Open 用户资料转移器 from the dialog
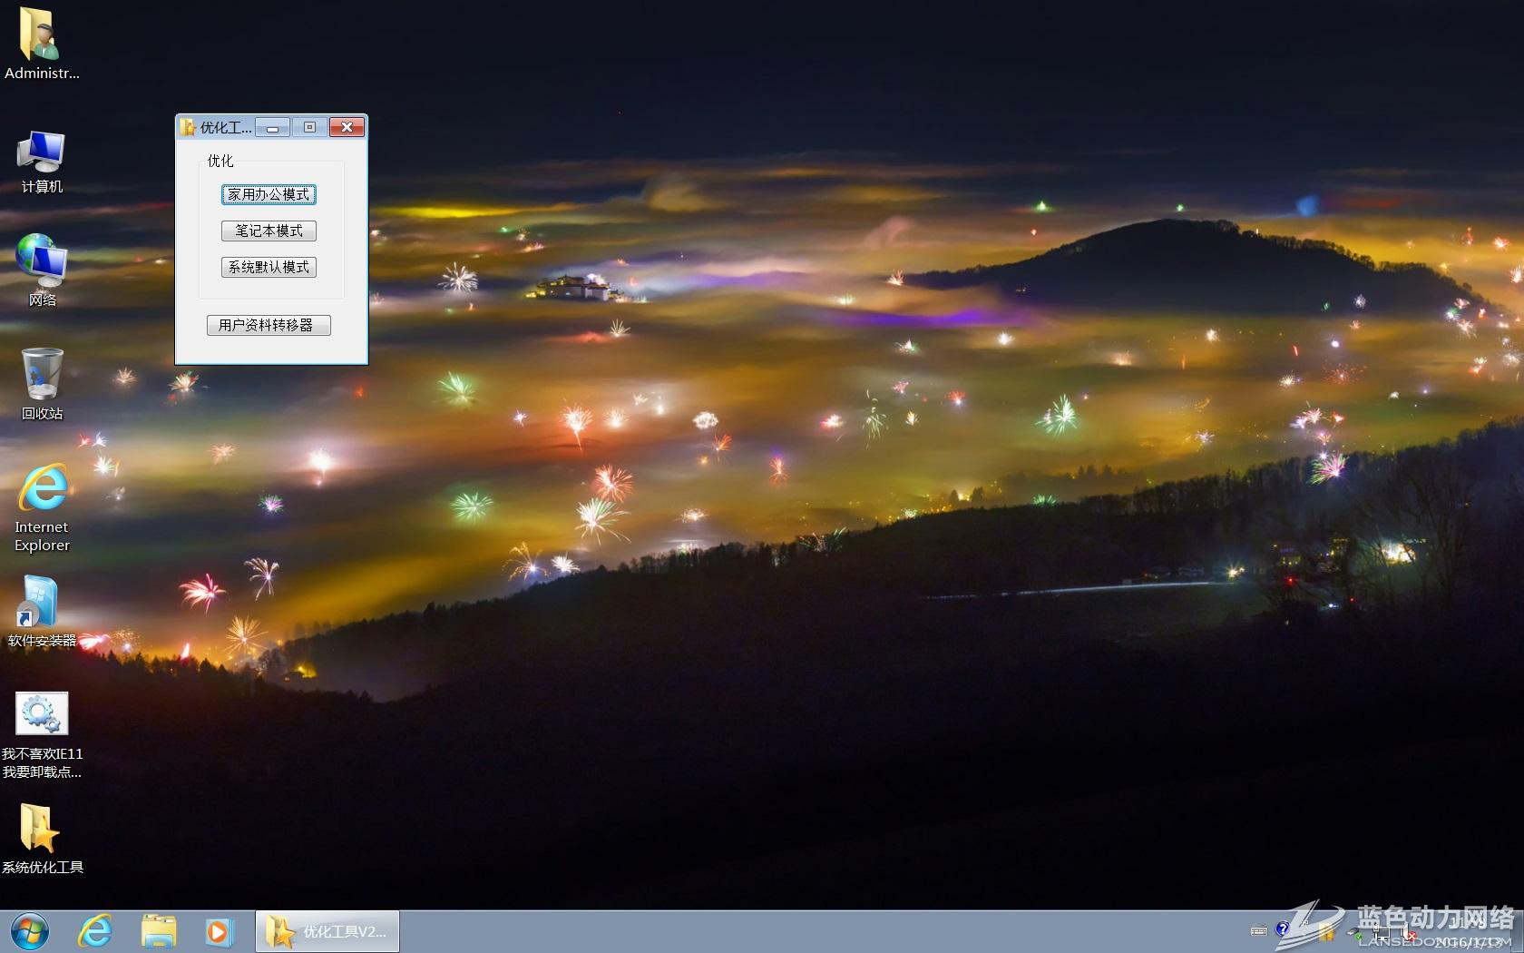1524x953 pixels. tap(269, 325)
